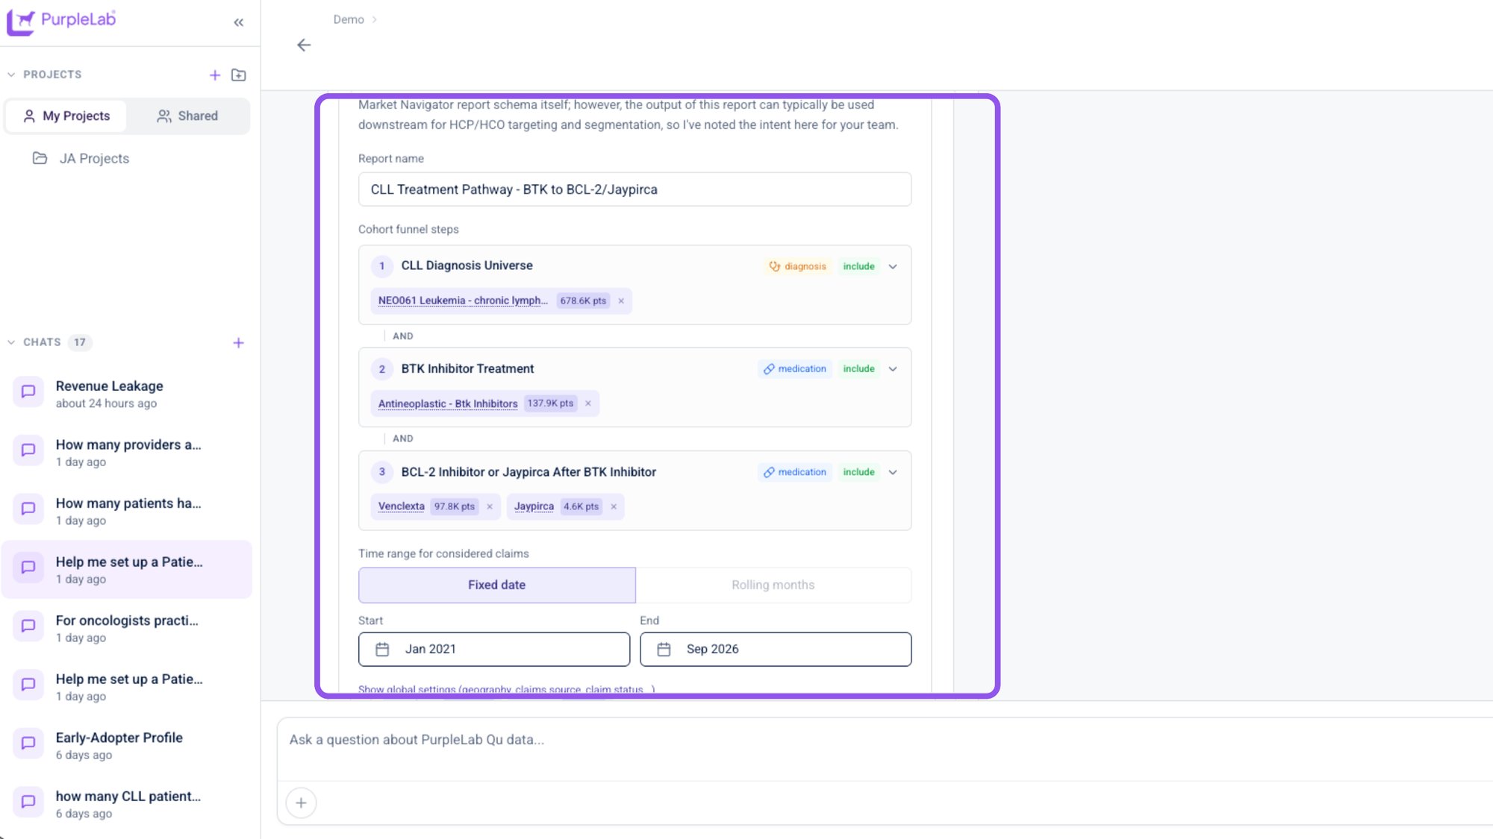The height and width of the screenshot is (839, 1493).
Task: Remove the Antineoplastic Btk Inhibitors chip
Action: pyautogui.click(x=588, y=403)
